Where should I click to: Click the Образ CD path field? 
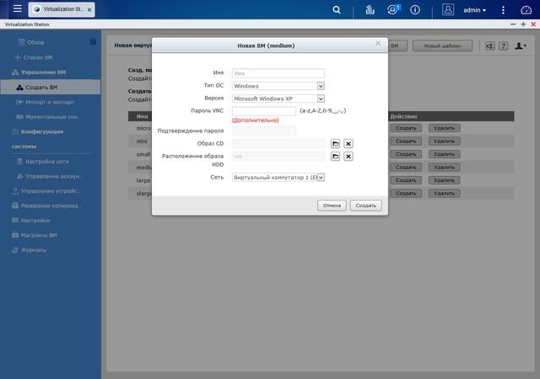(x=278, y=144)
